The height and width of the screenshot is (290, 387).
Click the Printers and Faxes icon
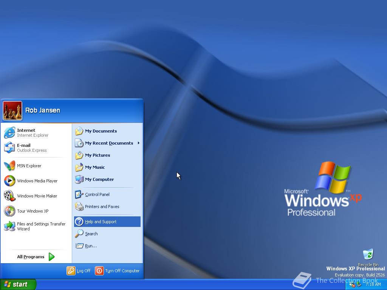pos(79,207)
